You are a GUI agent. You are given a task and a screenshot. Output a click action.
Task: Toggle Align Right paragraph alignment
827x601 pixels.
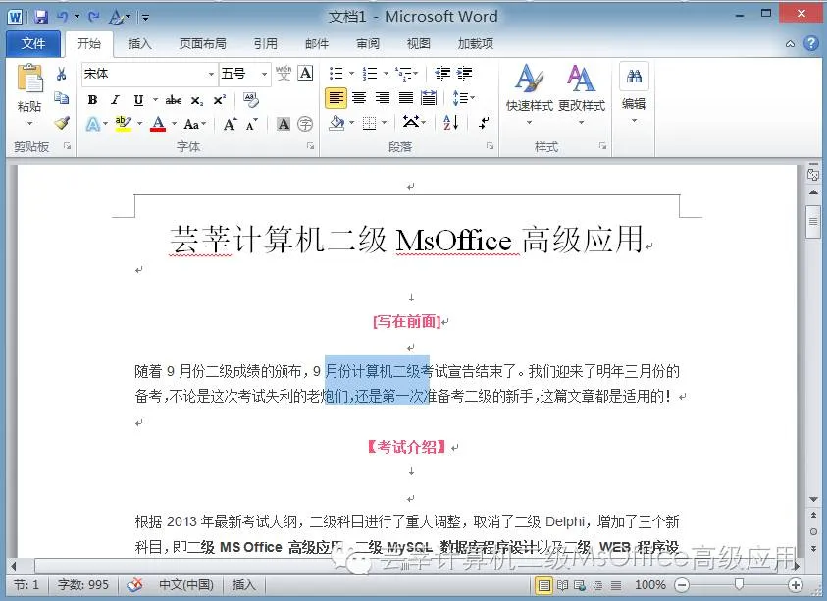coord(383,97)
